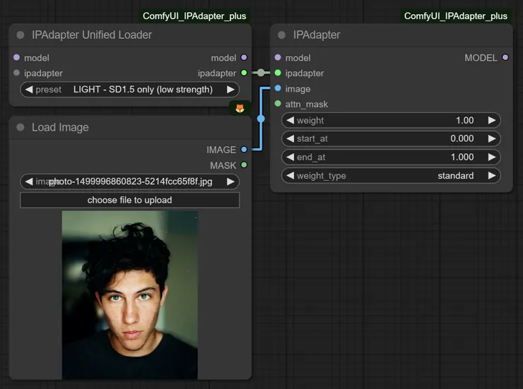Collapse the IPAdapter Unified Loader node dot
The width and height of the screenshot is (523, 389).
pyautogui.click(x=20, y=35)
